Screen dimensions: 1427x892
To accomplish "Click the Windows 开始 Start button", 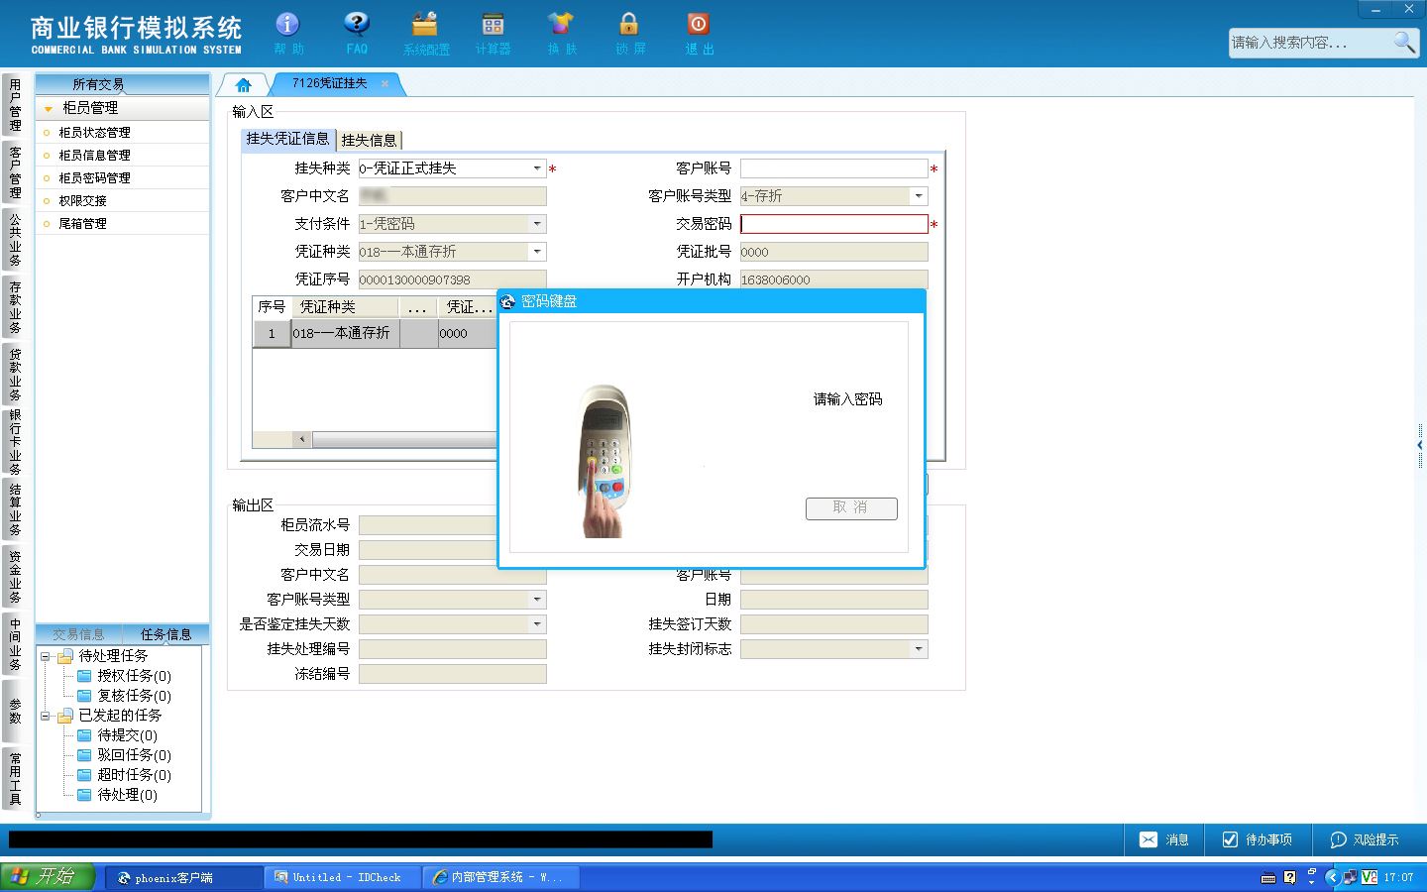I will 48,877.
